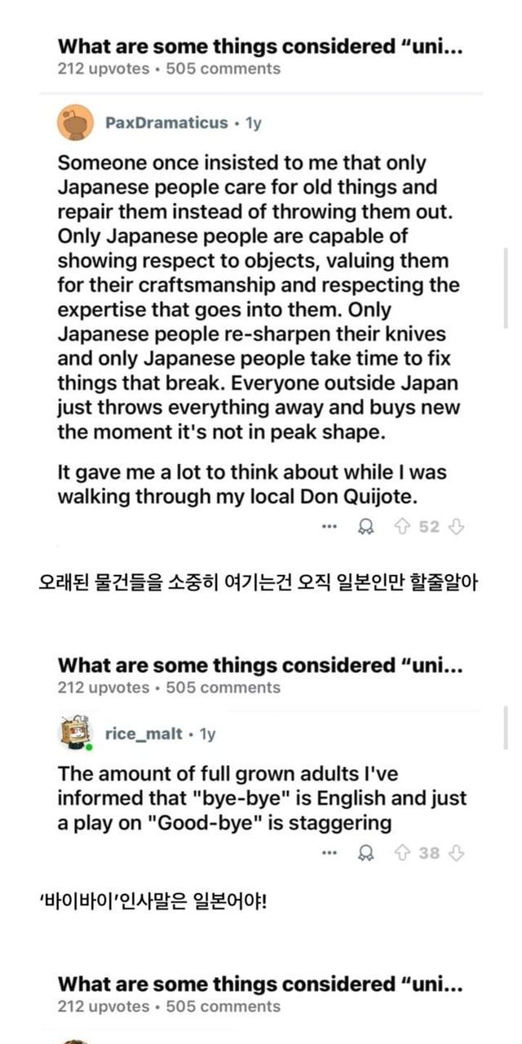Upvote rice_malt's "bye-bye" comment
522x1044 pixels.
coord(401,853)
